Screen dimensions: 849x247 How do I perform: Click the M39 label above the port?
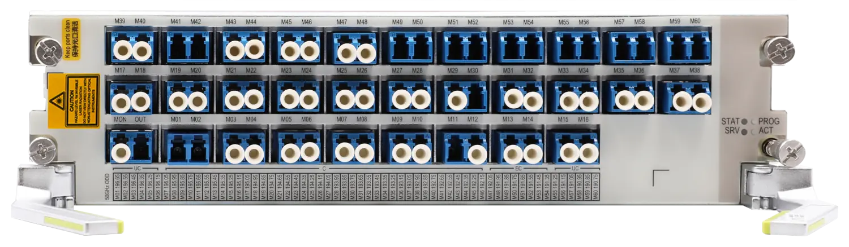[x=119, y=21]
